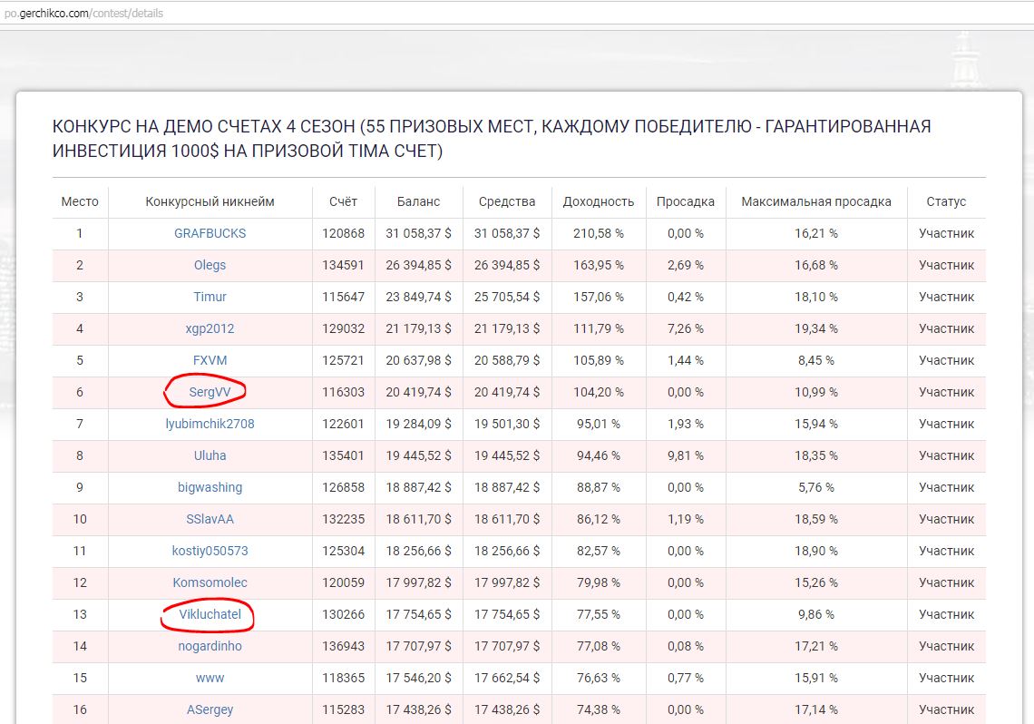Click the SSlavAA nickname link

[210, 519]
